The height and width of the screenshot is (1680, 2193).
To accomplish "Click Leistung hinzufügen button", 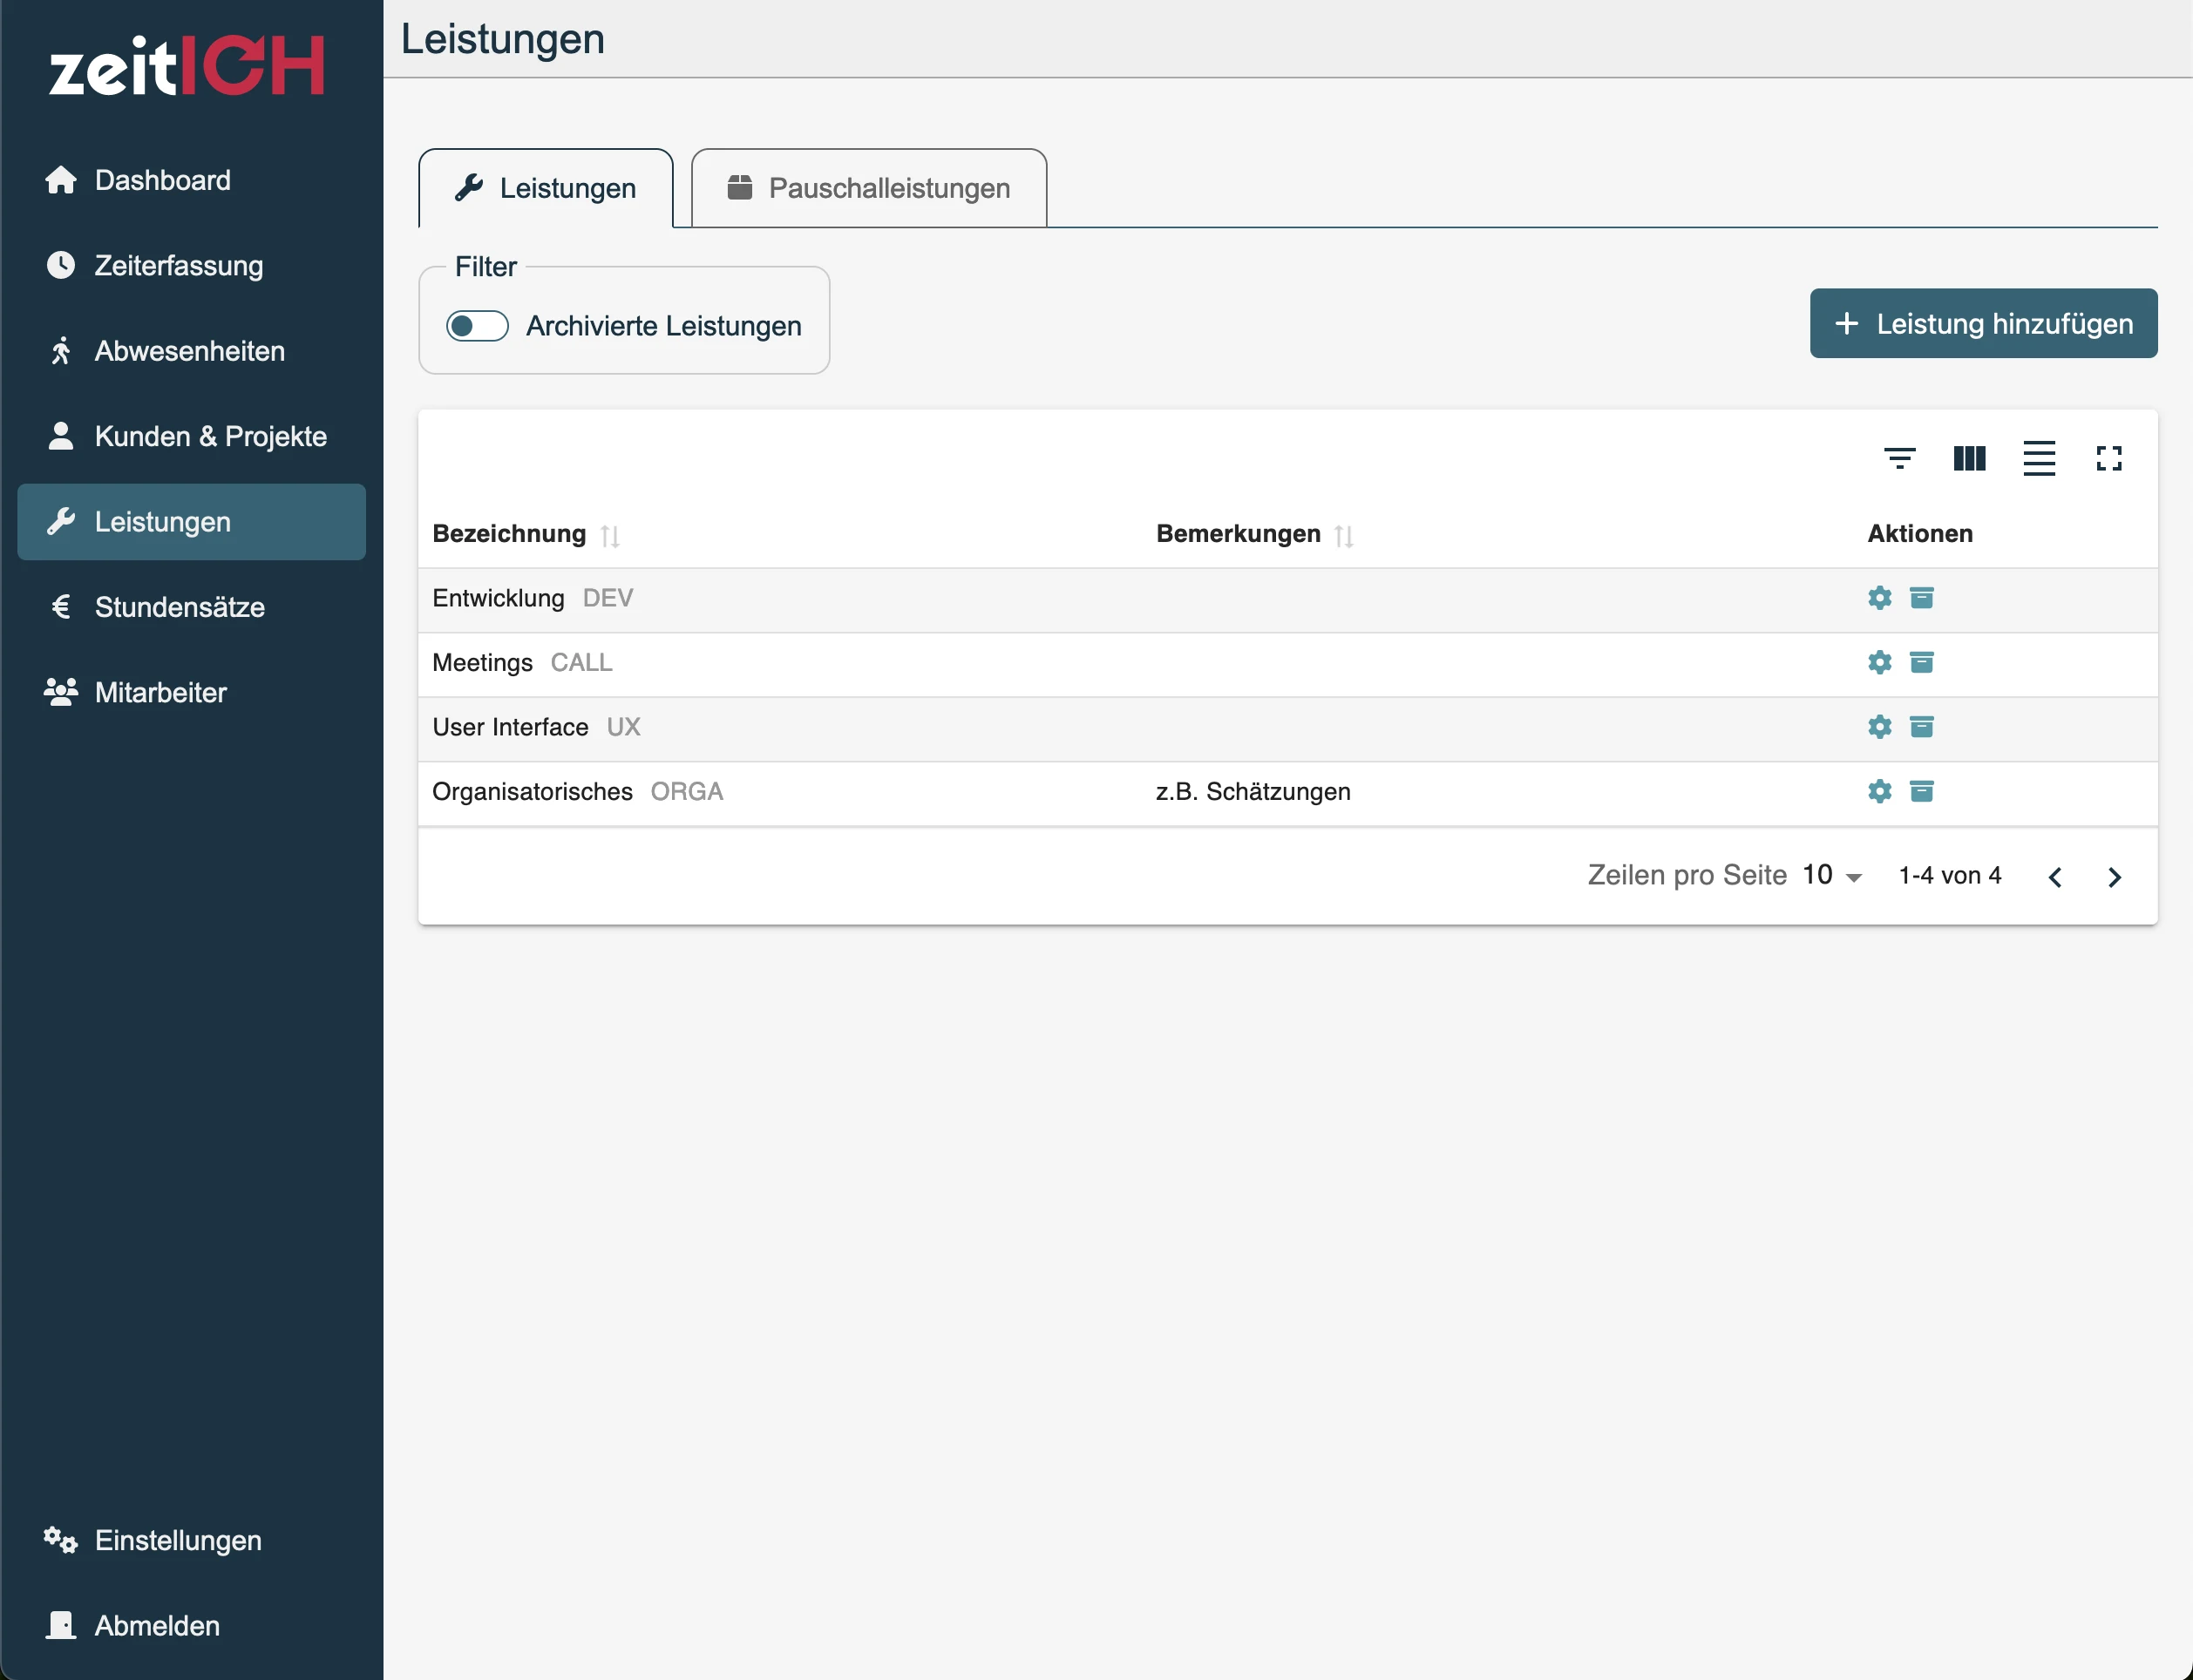I will 1983,324.
